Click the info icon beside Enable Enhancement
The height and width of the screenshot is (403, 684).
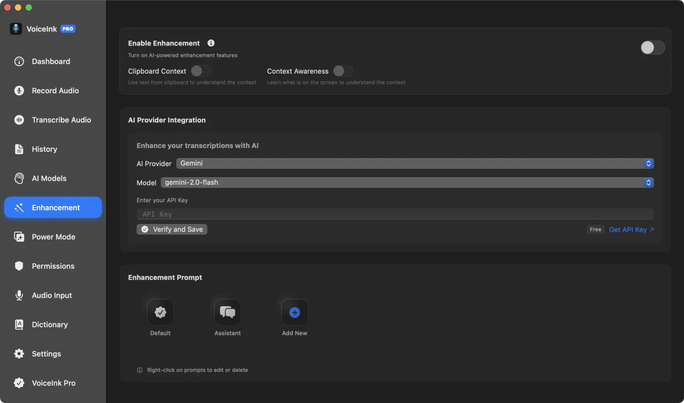(211, 43)
